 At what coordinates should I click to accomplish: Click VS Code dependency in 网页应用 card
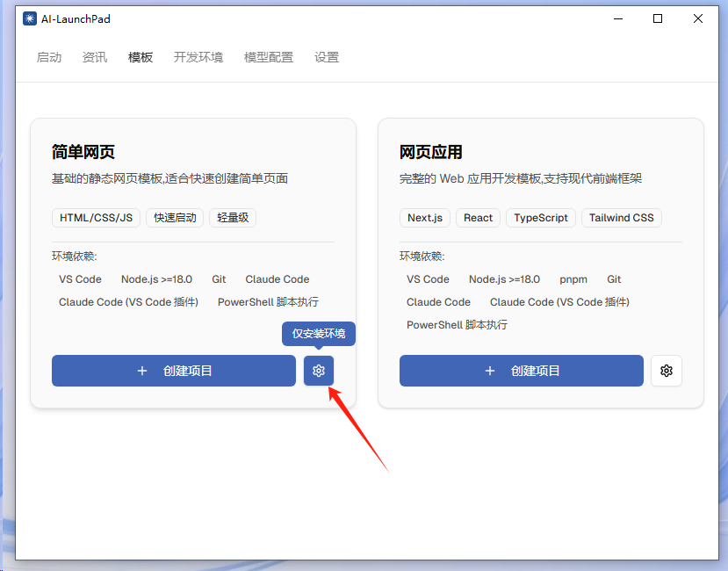point(428,279)
